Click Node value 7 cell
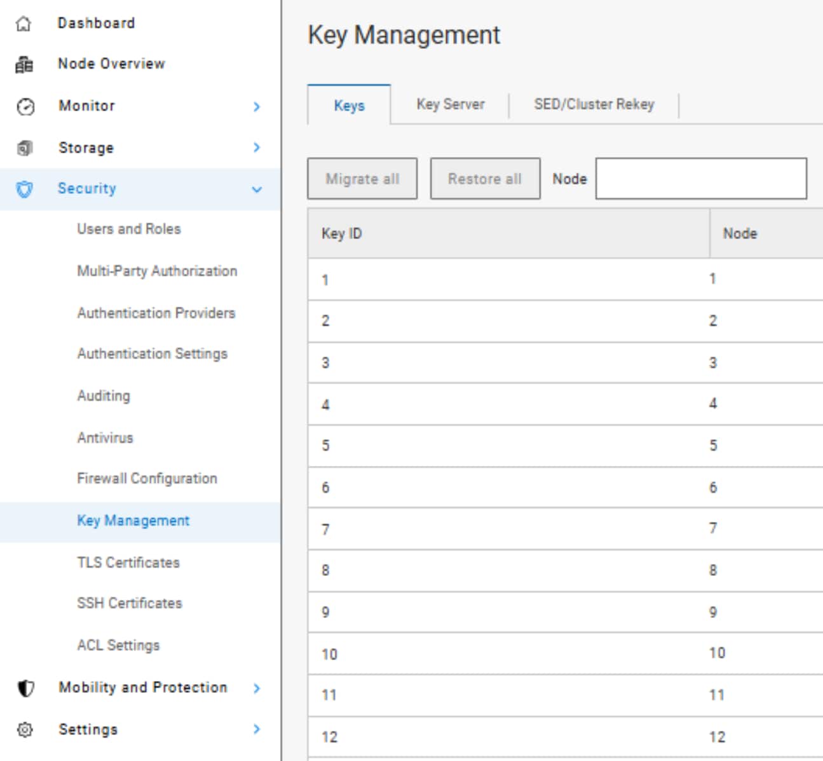This screenshot has height=761, width=823. click(766, 528)
